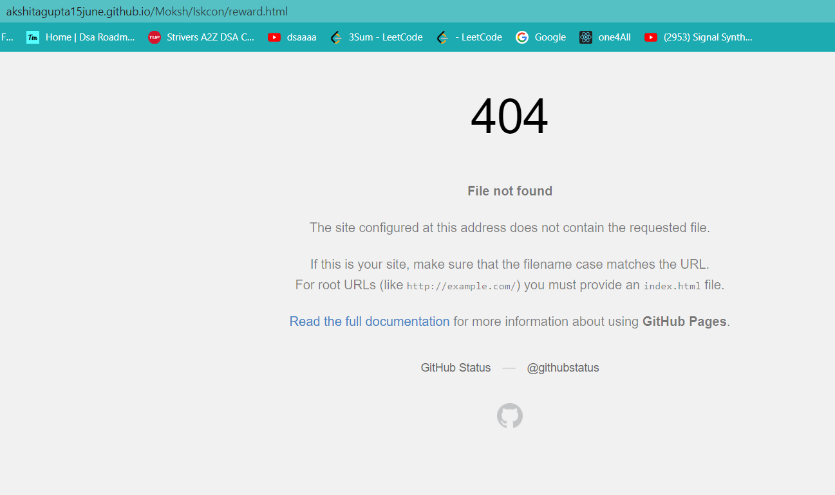Viewport: 835px width, 495px height.
Task: Open the @githubstatus profile link
Action: coord(563,367)
